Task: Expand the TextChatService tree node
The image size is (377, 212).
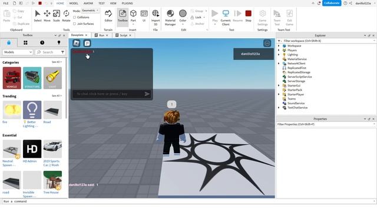Action: click(x=279, y=108)
